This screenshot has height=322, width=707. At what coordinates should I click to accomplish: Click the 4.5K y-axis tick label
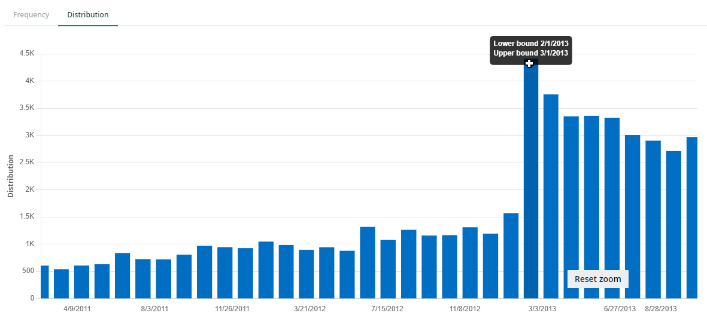coord(27,54)
